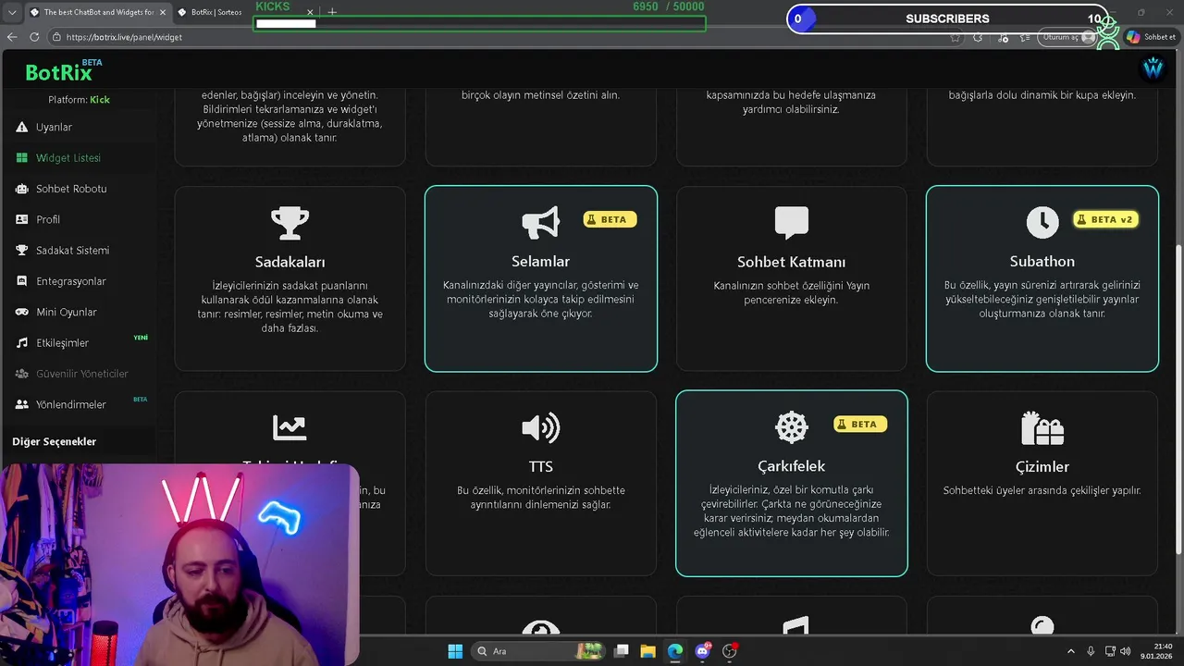
Task: Open the taskbar clock showing 21:40
Action: pyautogui.click(x=1158, y=651)
